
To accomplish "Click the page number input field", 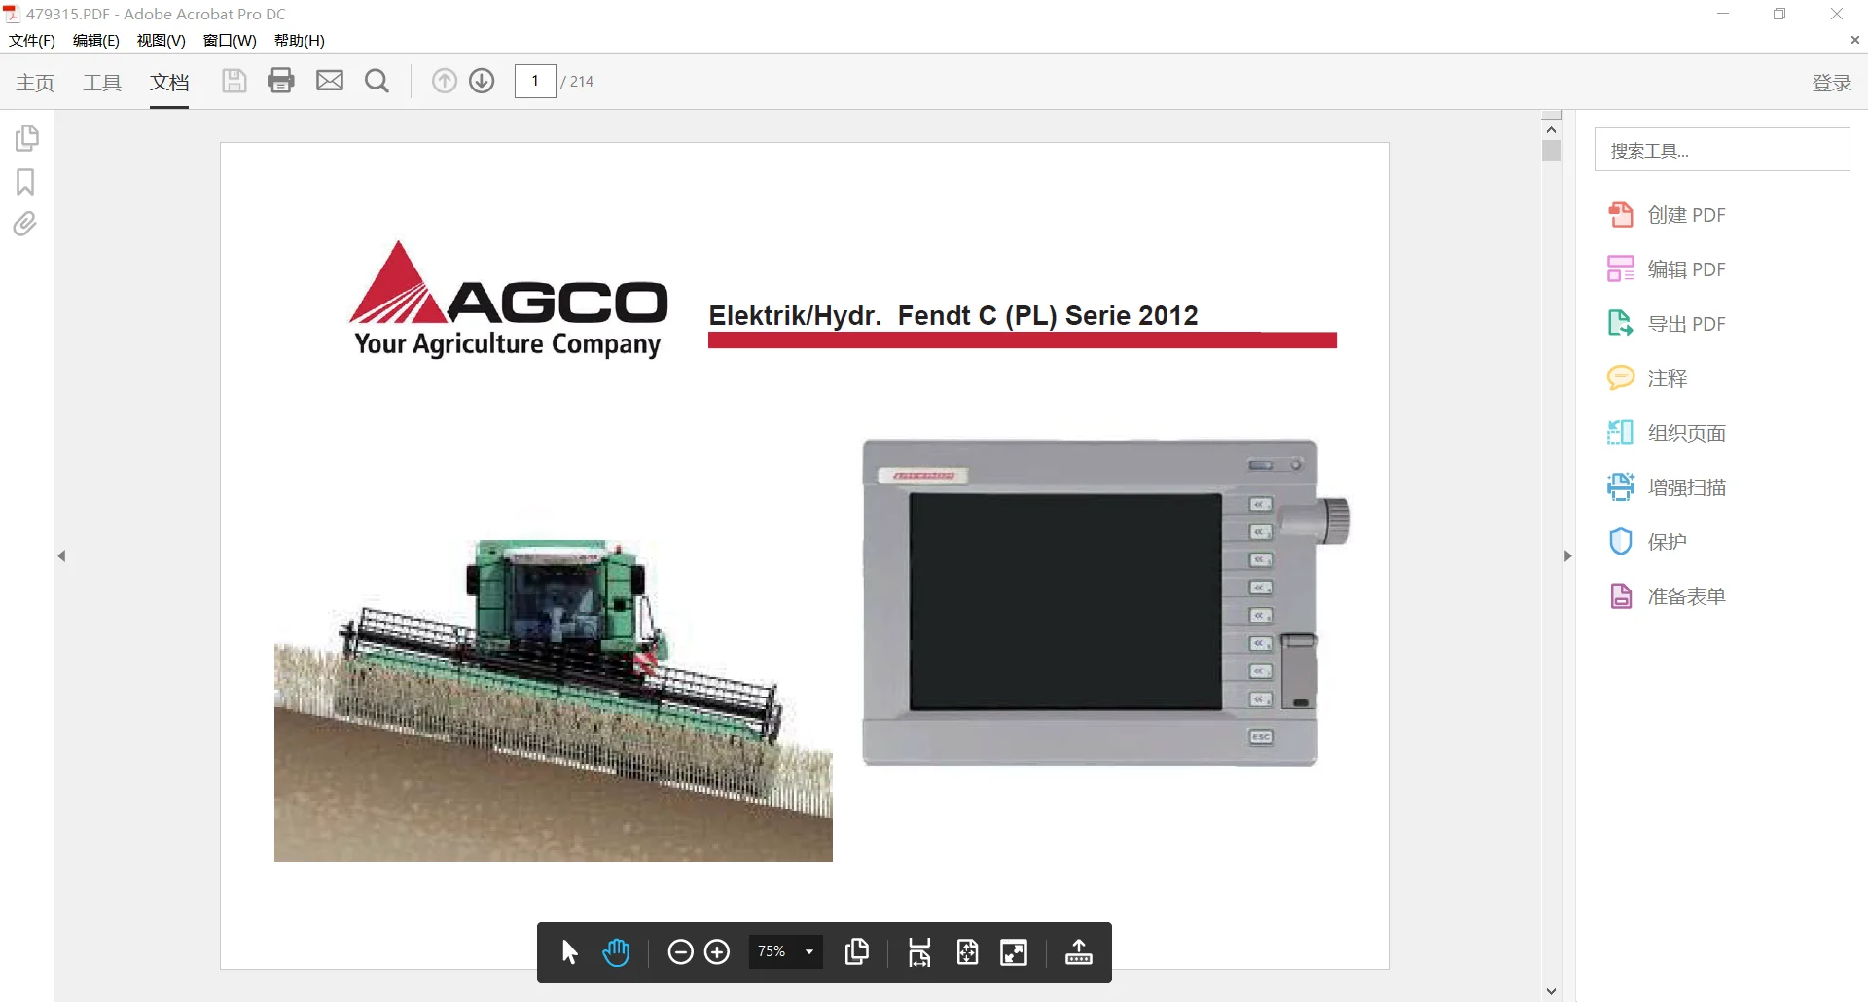I will (535, 81).
